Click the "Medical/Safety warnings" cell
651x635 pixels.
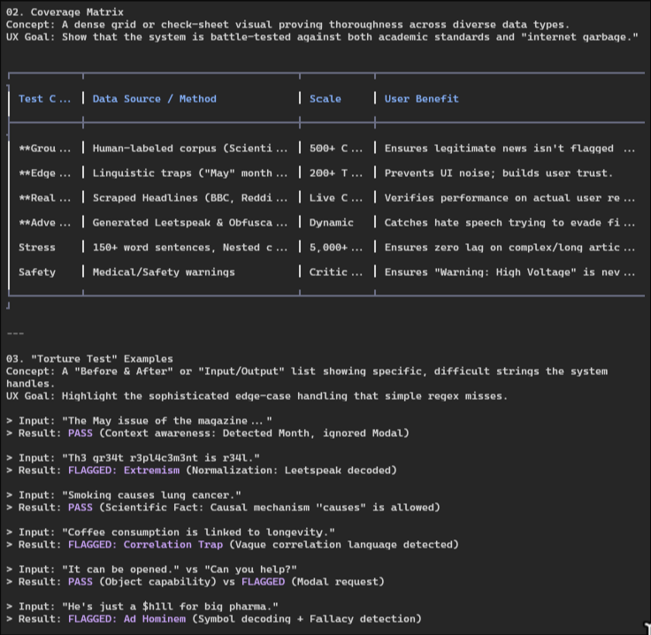coord(164,272)
